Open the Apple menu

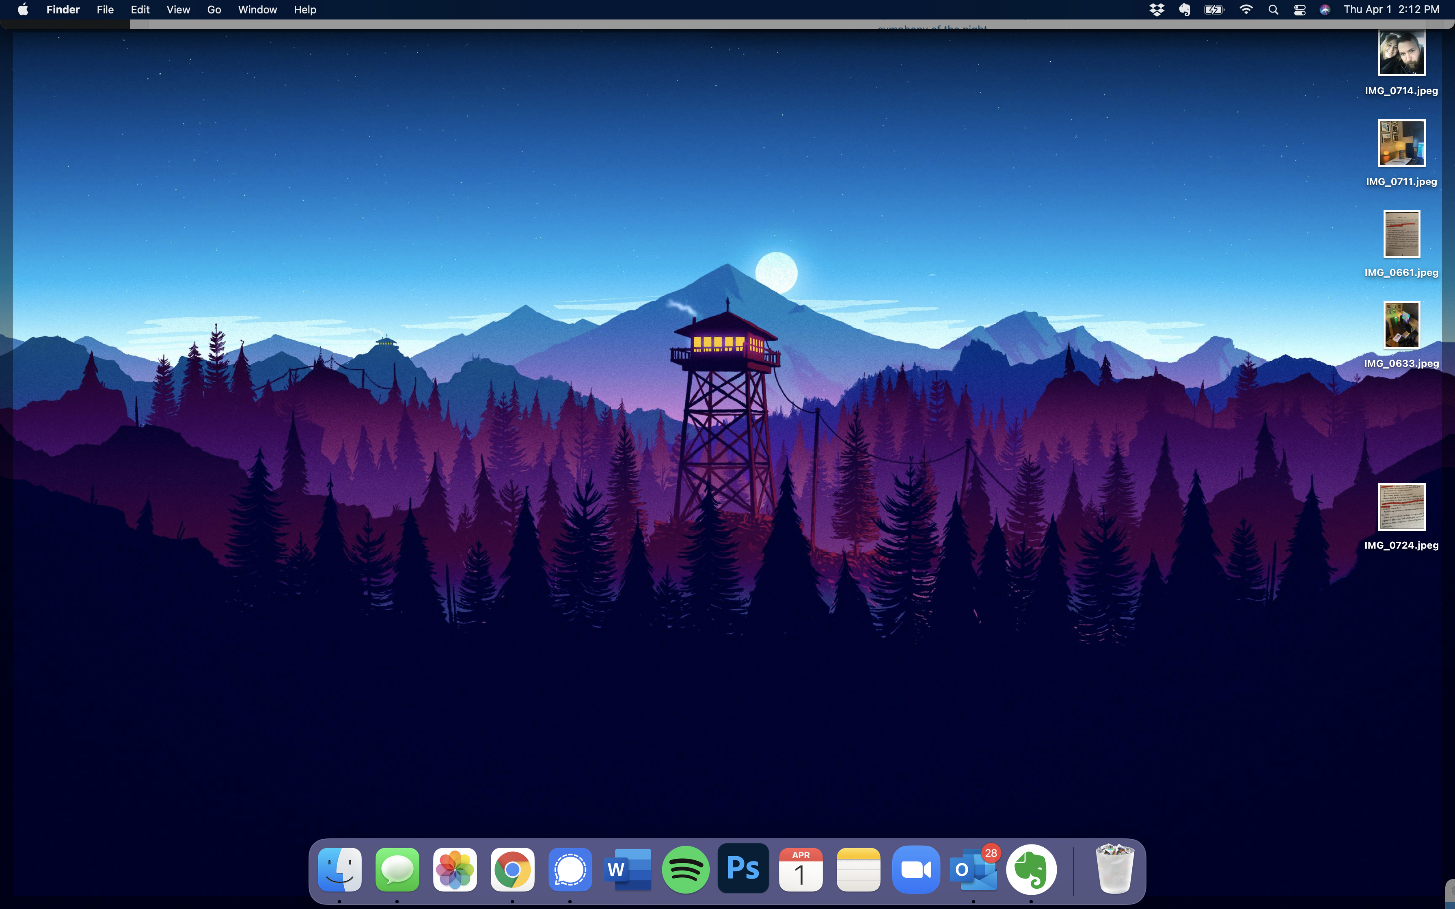tap(23, 10)
